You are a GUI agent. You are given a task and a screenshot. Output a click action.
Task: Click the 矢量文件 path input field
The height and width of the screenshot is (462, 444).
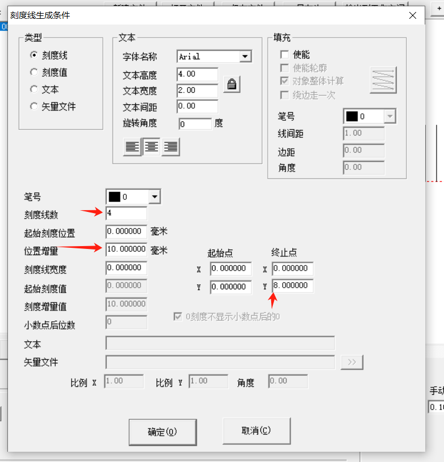click(x=220, y=362)
